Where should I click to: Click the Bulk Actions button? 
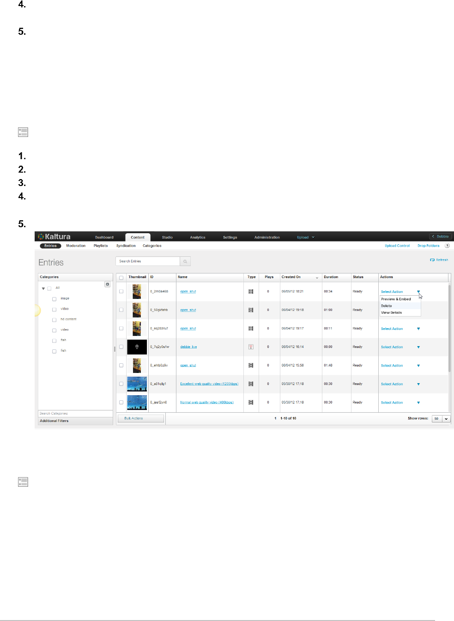tap(141, 418)
